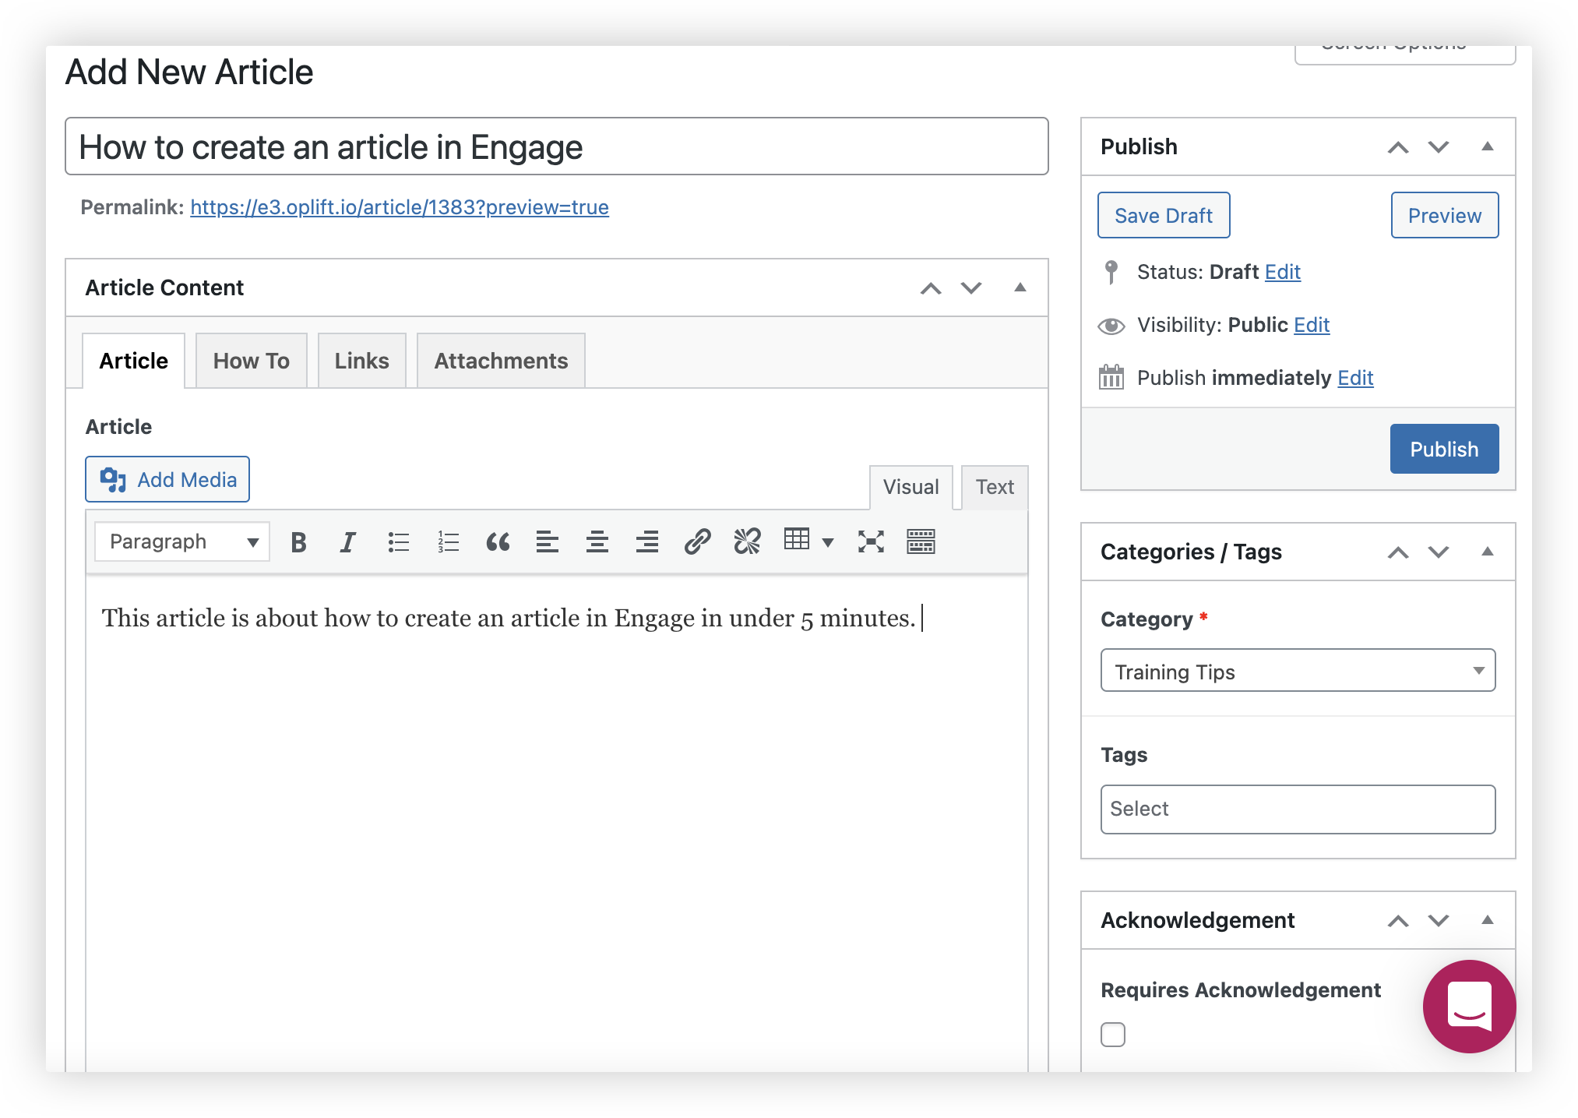Insert a bulleted list

tap(398, 541)
